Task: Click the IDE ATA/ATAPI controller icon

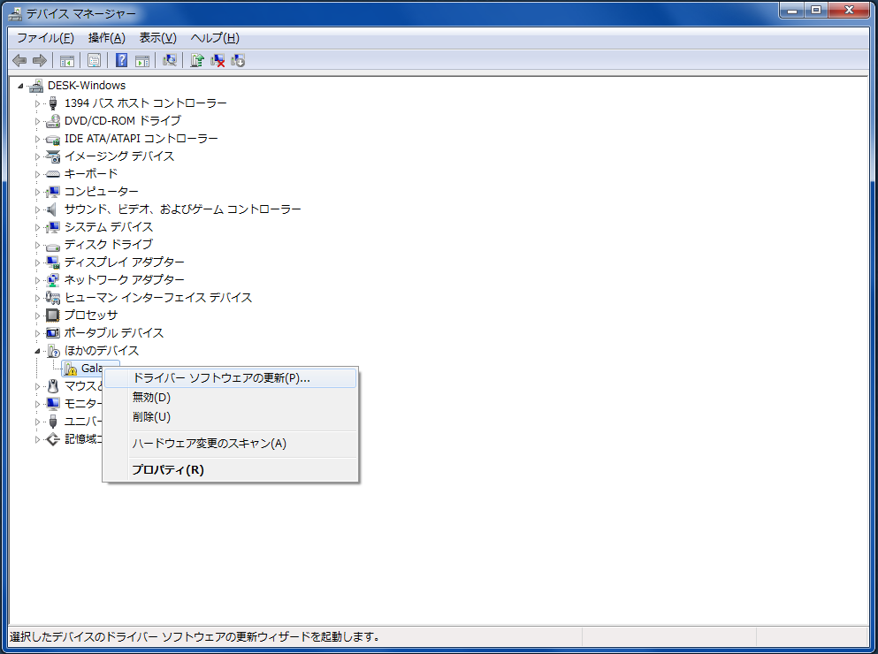Action: tap(53, 139)
